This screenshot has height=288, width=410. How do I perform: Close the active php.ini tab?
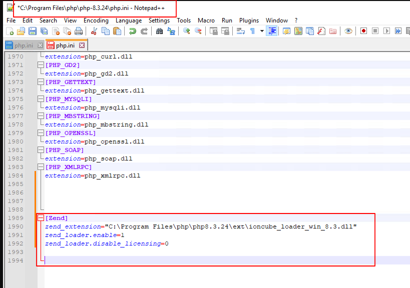point(82,45)
